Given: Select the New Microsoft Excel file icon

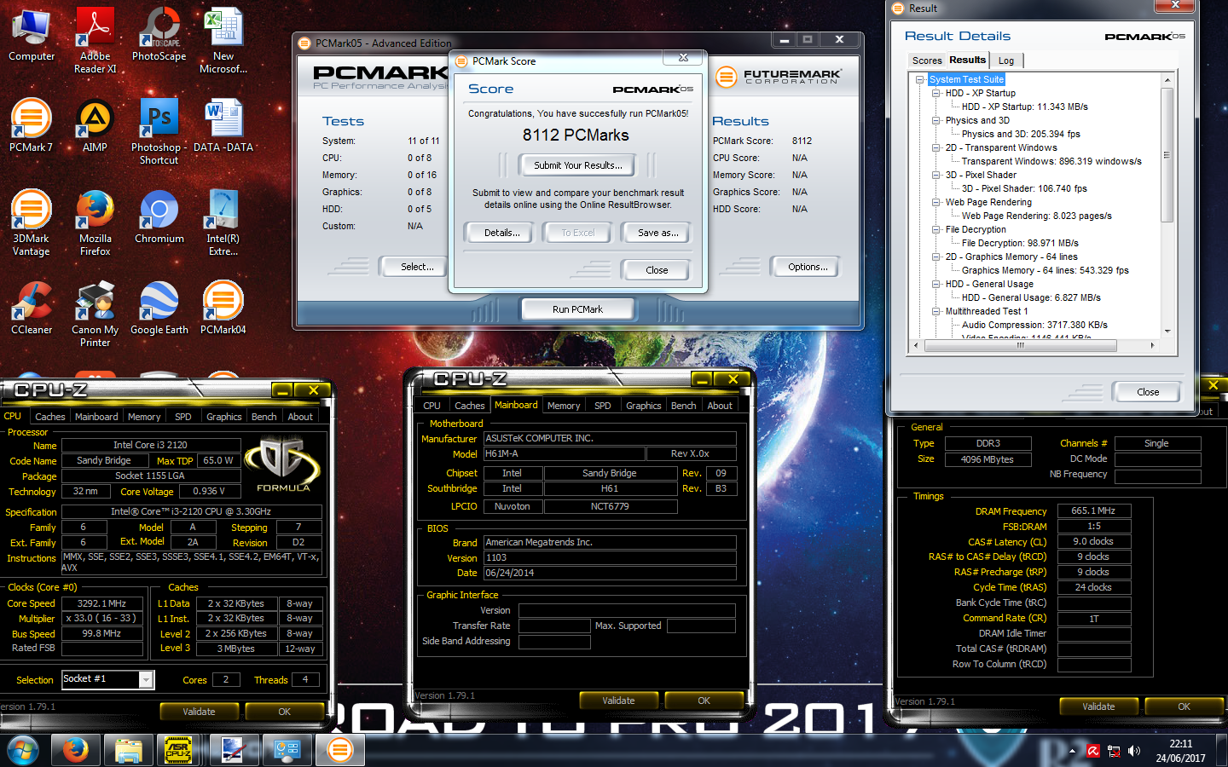Looking at the screenshot, I should pos(223,40).
